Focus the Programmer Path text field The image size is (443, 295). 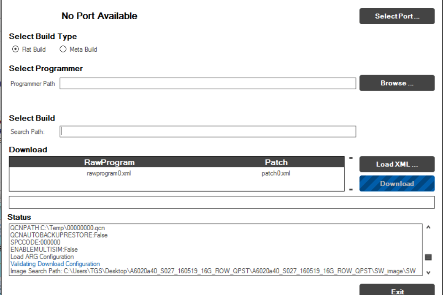(x=208, y=84)
